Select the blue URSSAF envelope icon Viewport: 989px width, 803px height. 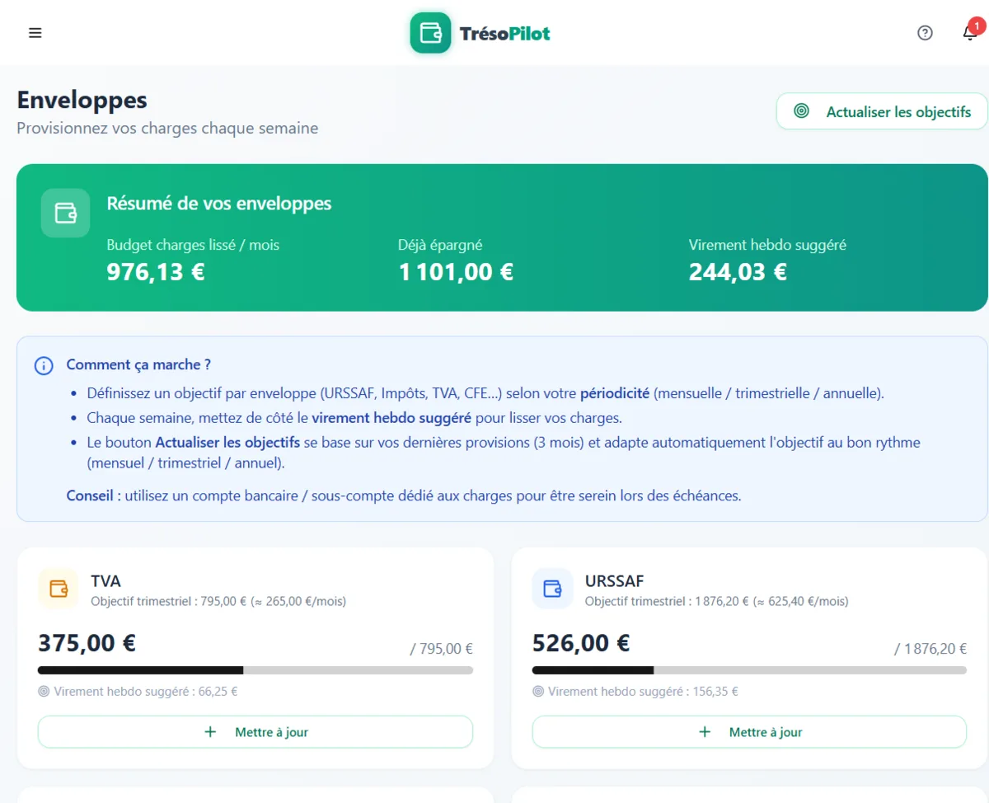[551, 589]
